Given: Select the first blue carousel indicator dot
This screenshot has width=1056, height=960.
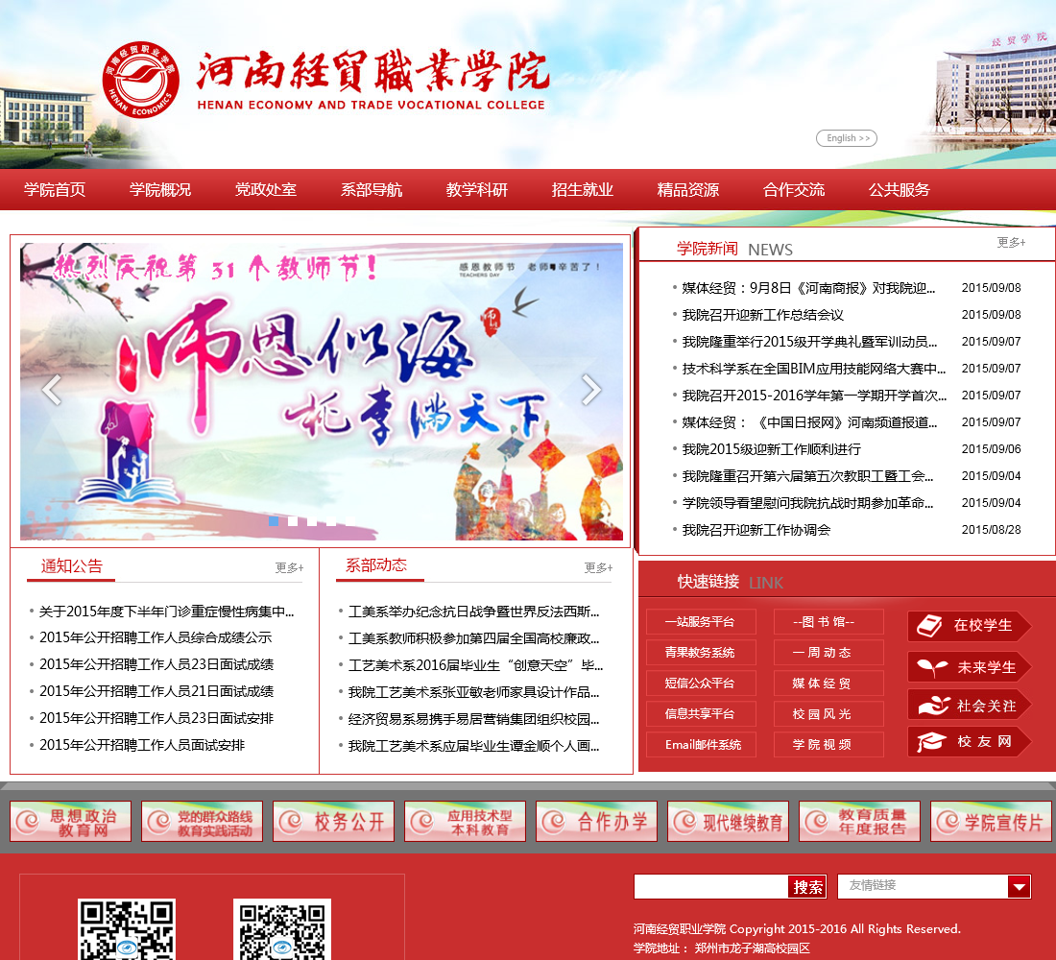Looking at the screenshot, I should [274, 520].
